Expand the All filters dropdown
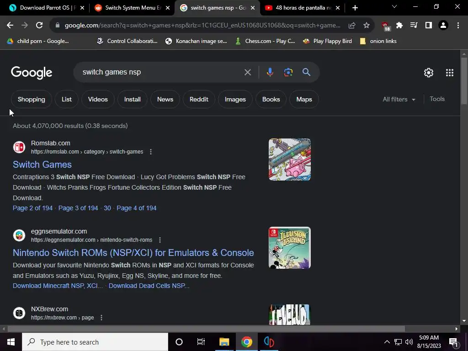 [399, 99]
